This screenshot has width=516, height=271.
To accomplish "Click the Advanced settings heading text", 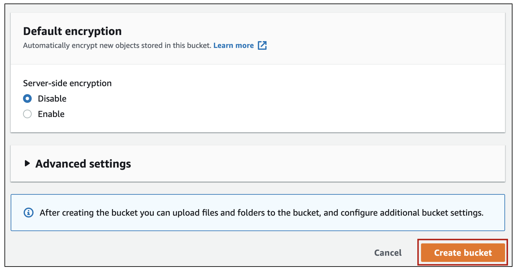I will pyautogui.click(x=83, y=164).
